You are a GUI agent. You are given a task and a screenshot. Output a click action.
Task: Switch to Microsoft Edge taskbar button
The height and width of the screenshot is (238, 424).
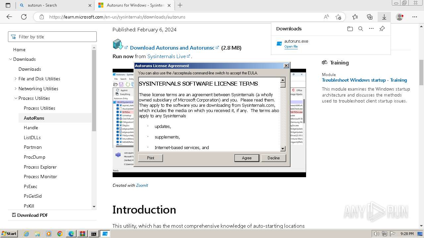[71, 234]
